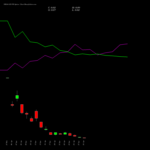Click the 07 Apr date label
Viewport: 150px width, 150px height.
coord(16,143)
